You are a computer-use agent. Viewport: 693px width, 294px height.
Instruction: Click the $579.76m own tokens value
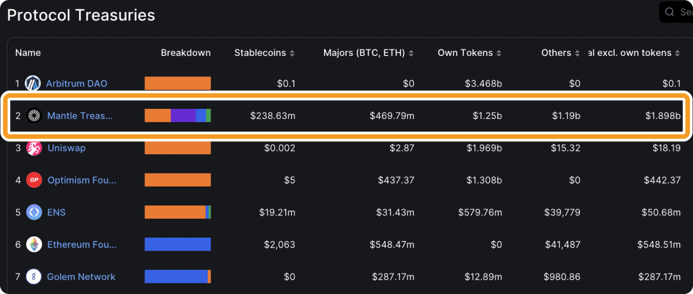pyautogui.click(x=480, y=212)
